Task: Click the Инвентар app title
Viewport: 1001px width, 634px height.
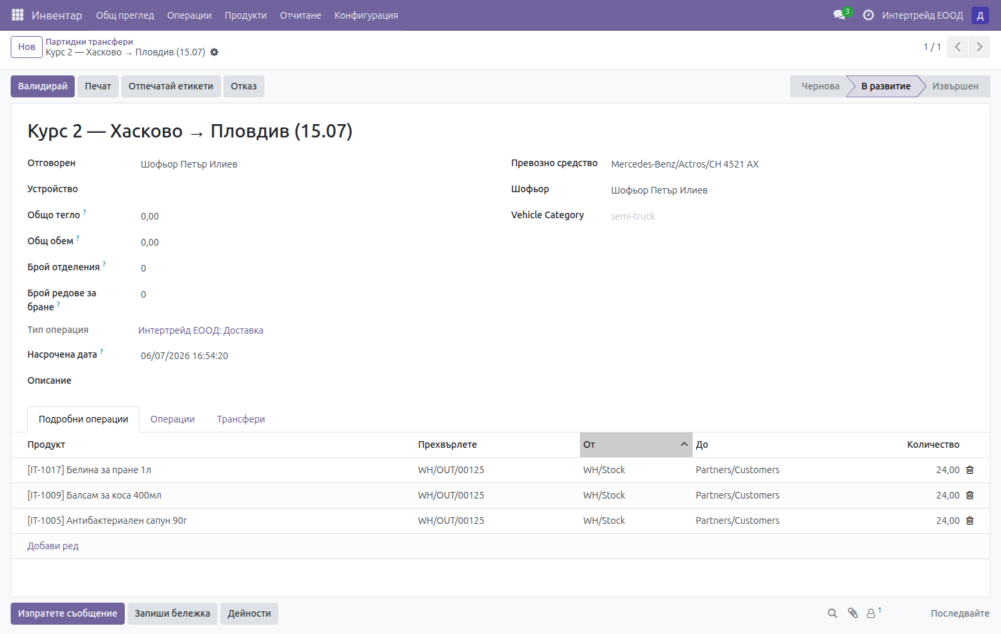Action: click(57, 15)
